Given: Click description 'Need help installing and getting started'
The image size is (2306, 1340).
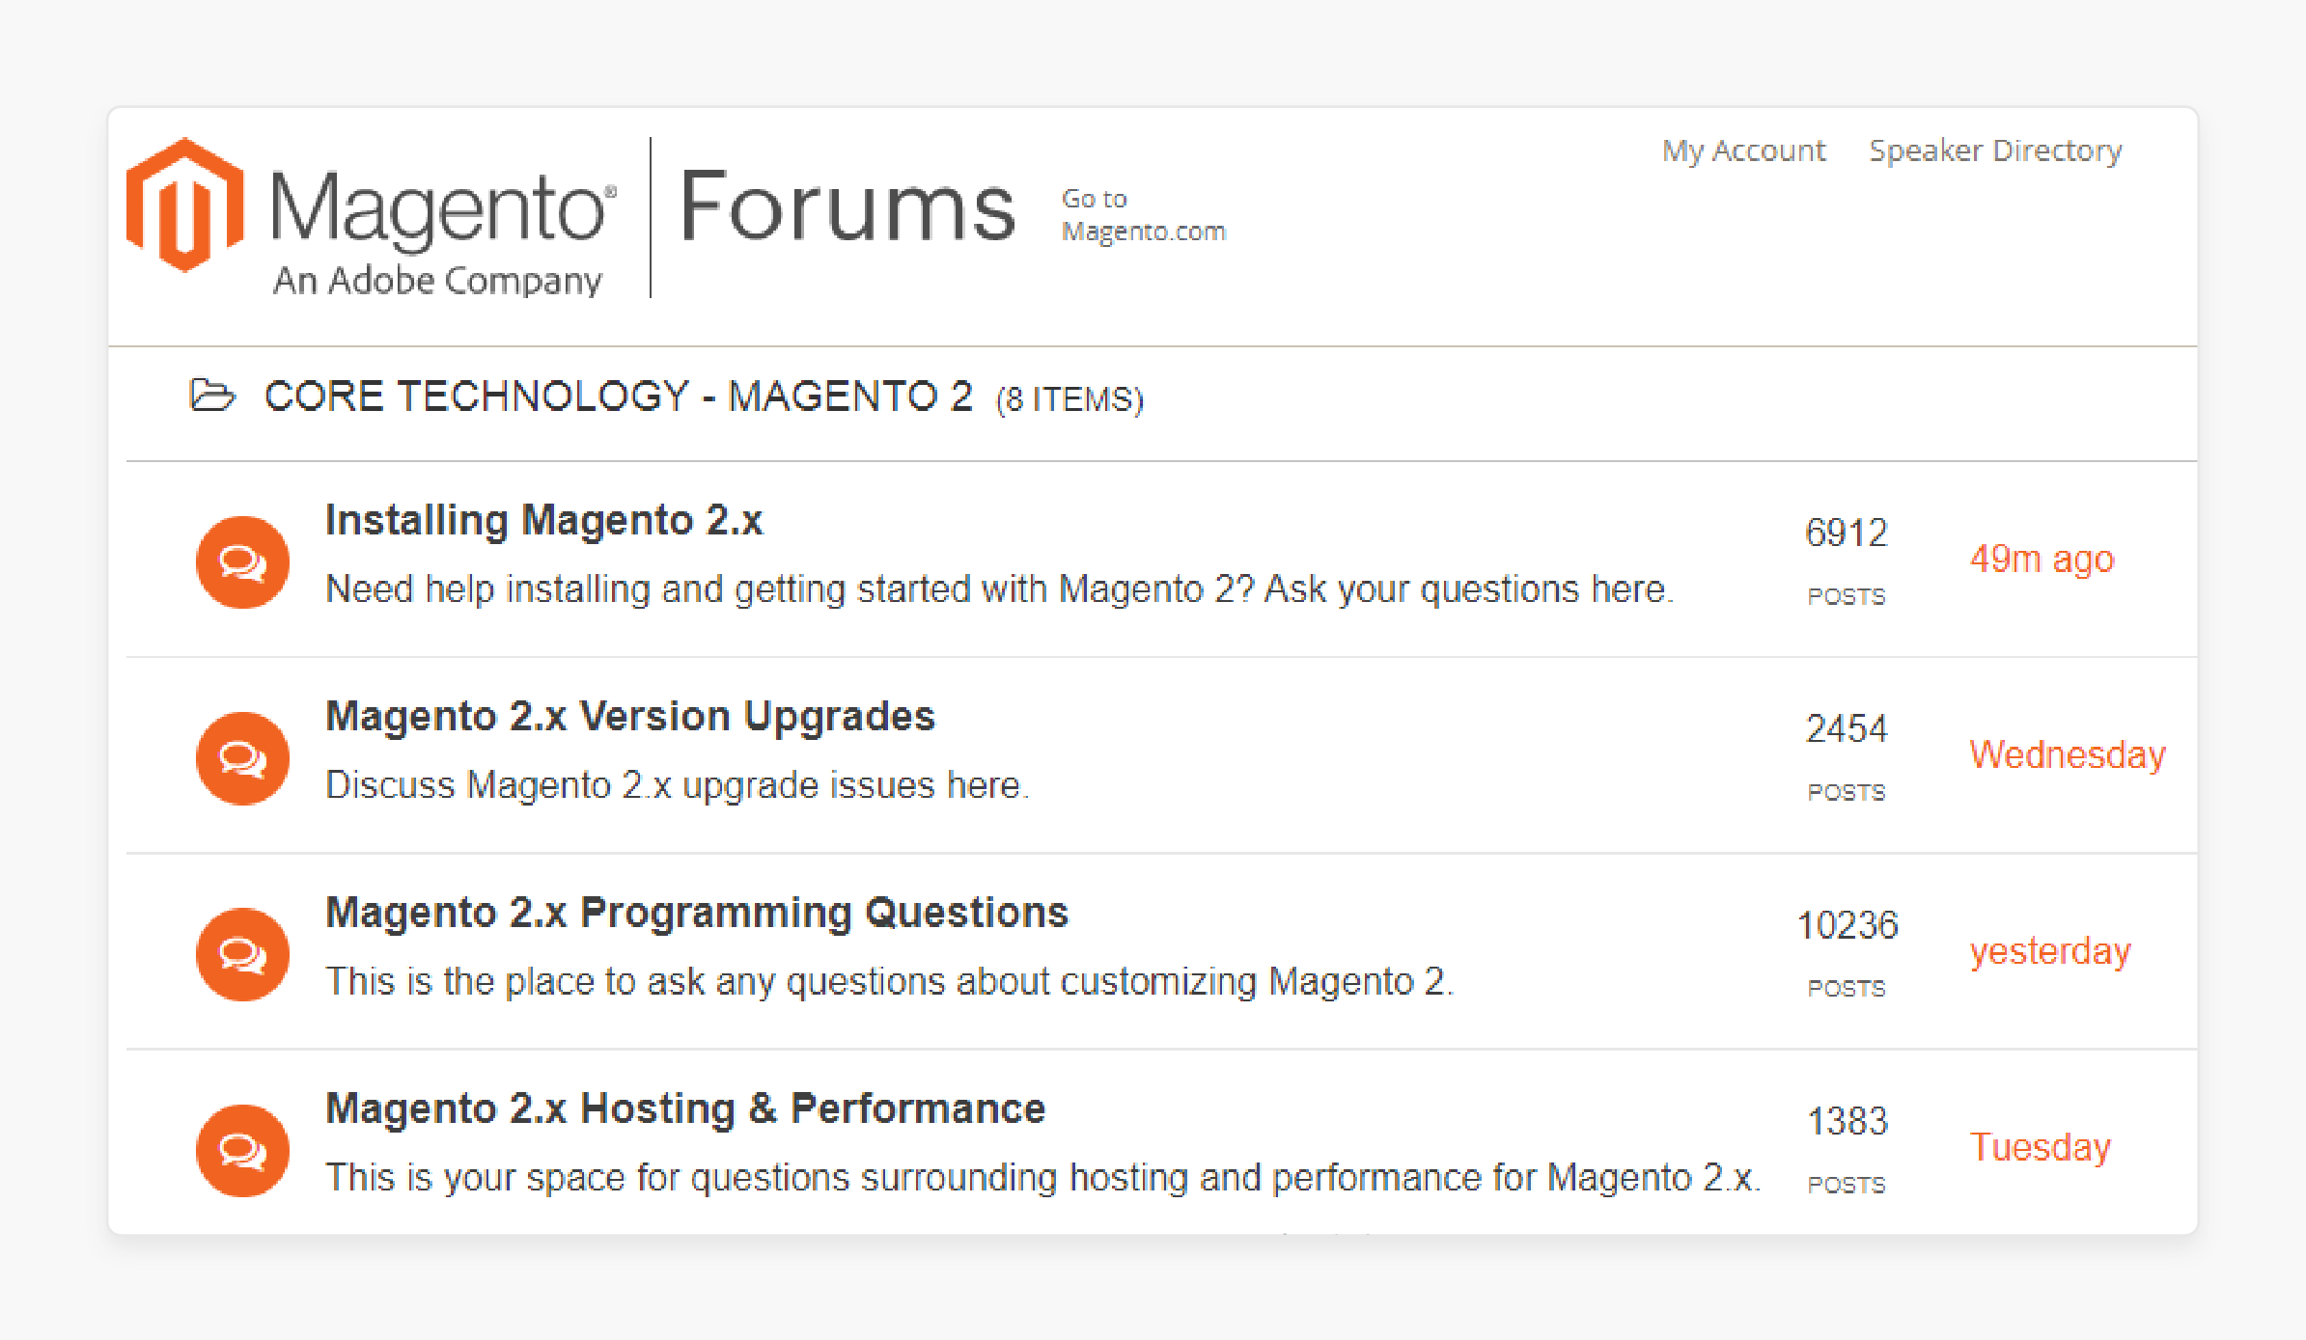Looking at the screenshot, I should pos(999,588).
